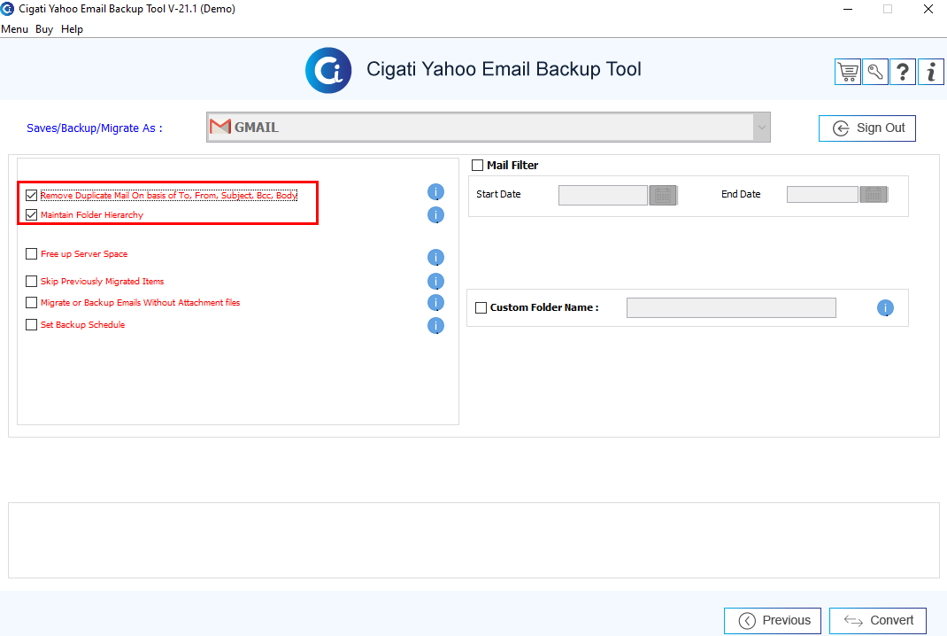Viewport: 947px width, 636px height.
Task: Click the Sign Out button
Action: [867, 128]
